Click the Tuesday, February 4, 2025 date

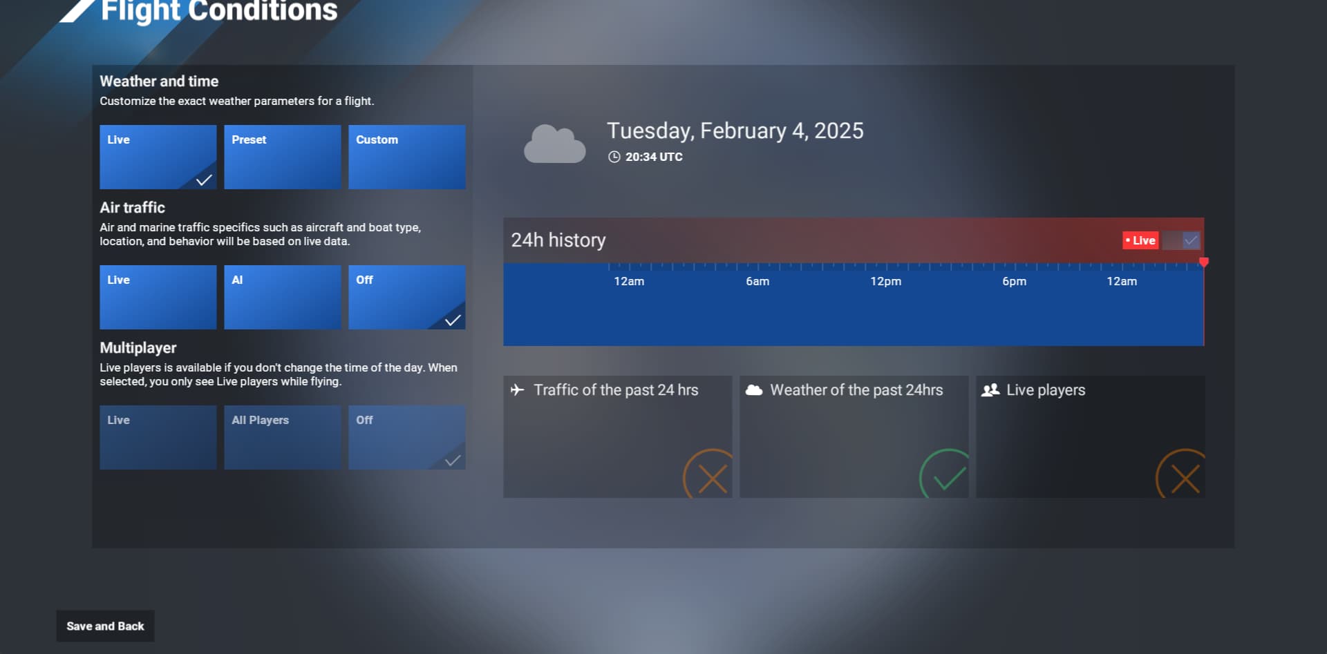[735, 131]
